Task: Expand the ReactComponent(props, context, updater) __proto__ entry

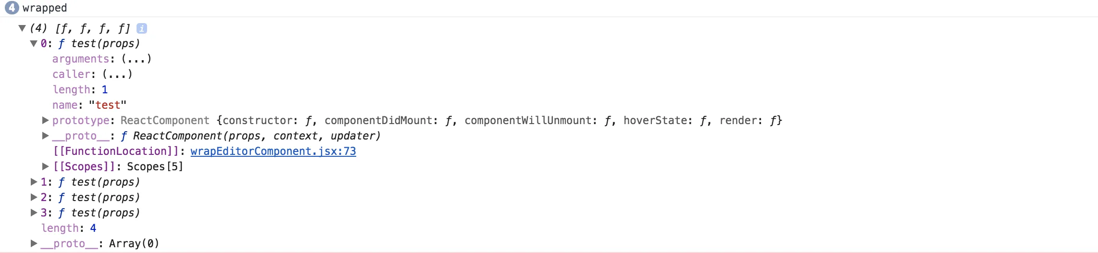Action: [45, 136]
